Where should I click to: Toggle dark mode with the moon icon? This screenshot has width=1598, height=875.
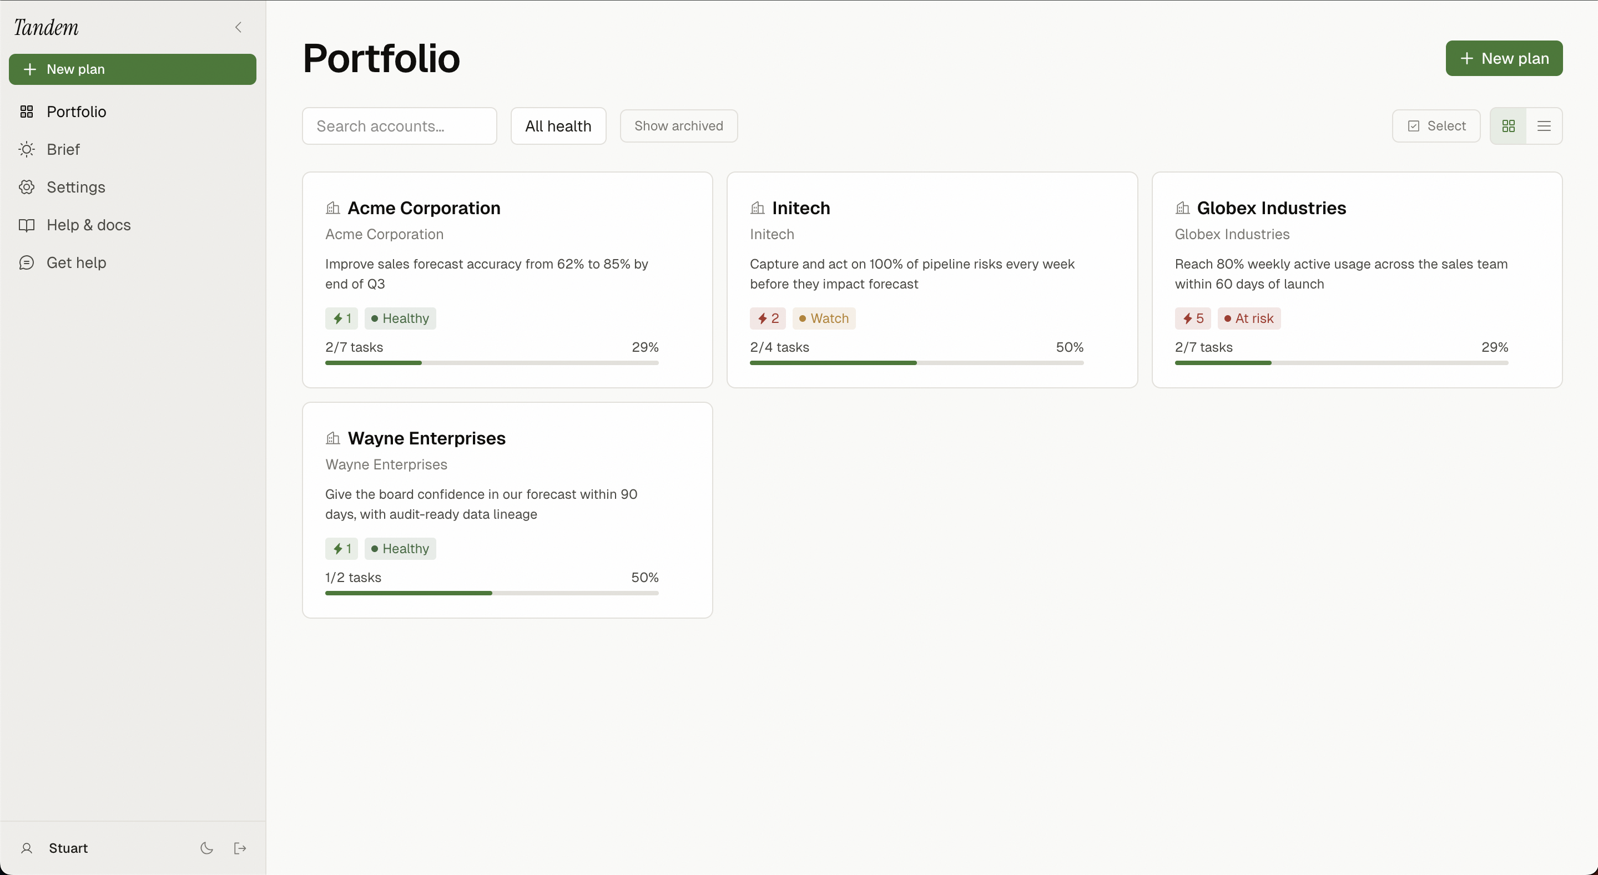206,848
